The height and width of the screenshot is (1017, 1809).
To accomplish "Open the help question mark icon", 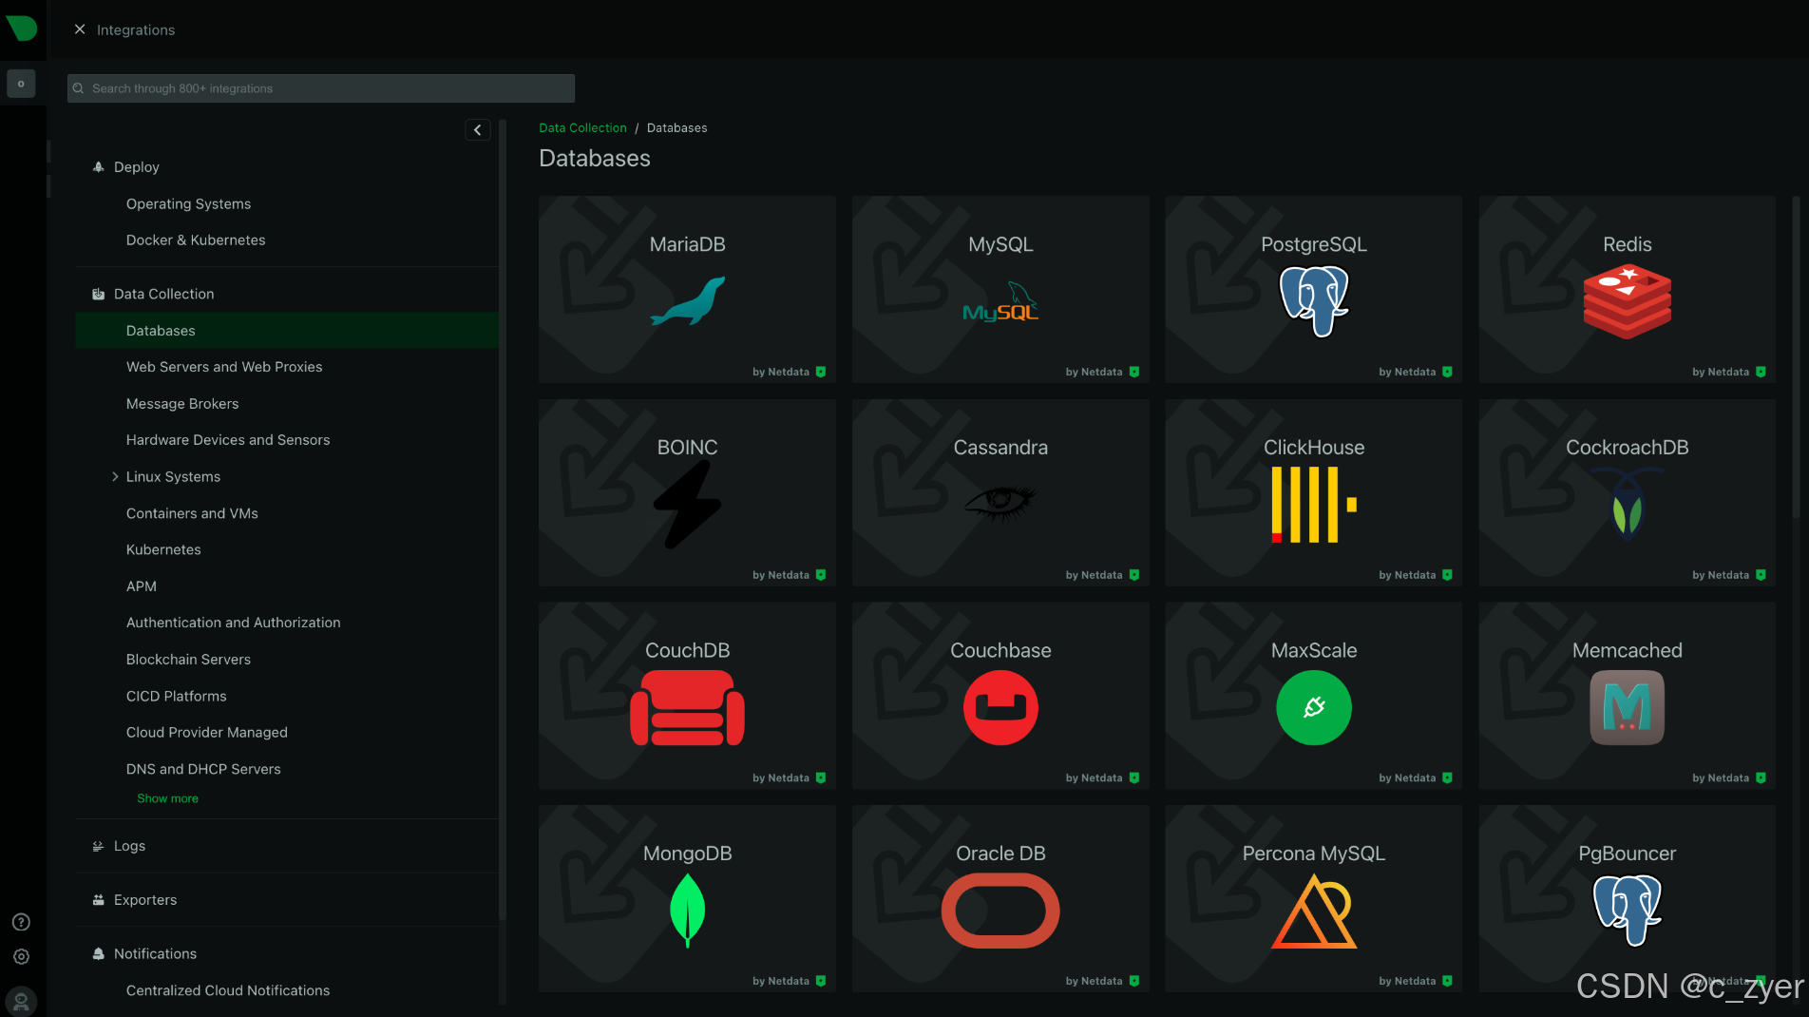I will (21, 922).
